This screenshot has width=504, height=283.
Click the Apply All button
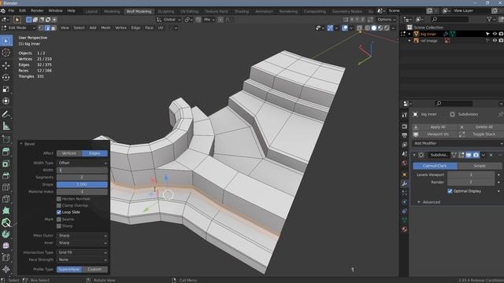434,127
